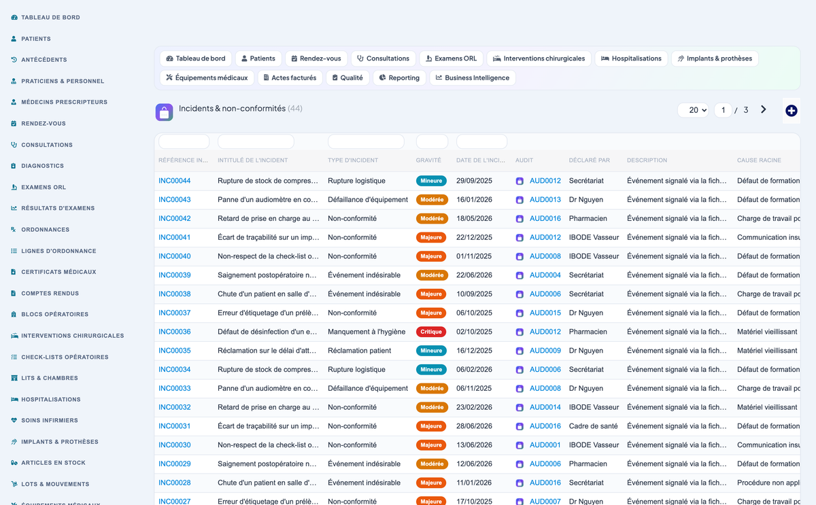Switch to the Interventions chirurgicales top tab

tap(539, 58)
